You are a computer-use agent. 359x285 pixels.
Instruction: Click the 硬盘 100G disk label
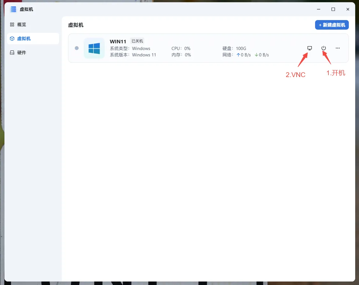pos(234,48)
